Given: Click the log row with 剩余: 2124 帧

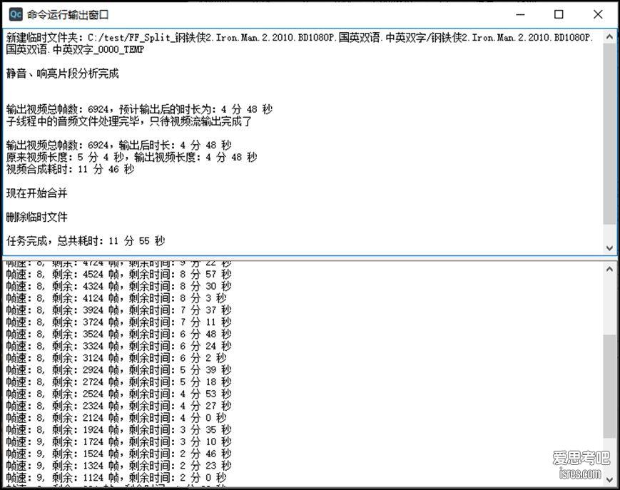Looking at the screenshot, I should click(116, 418).
